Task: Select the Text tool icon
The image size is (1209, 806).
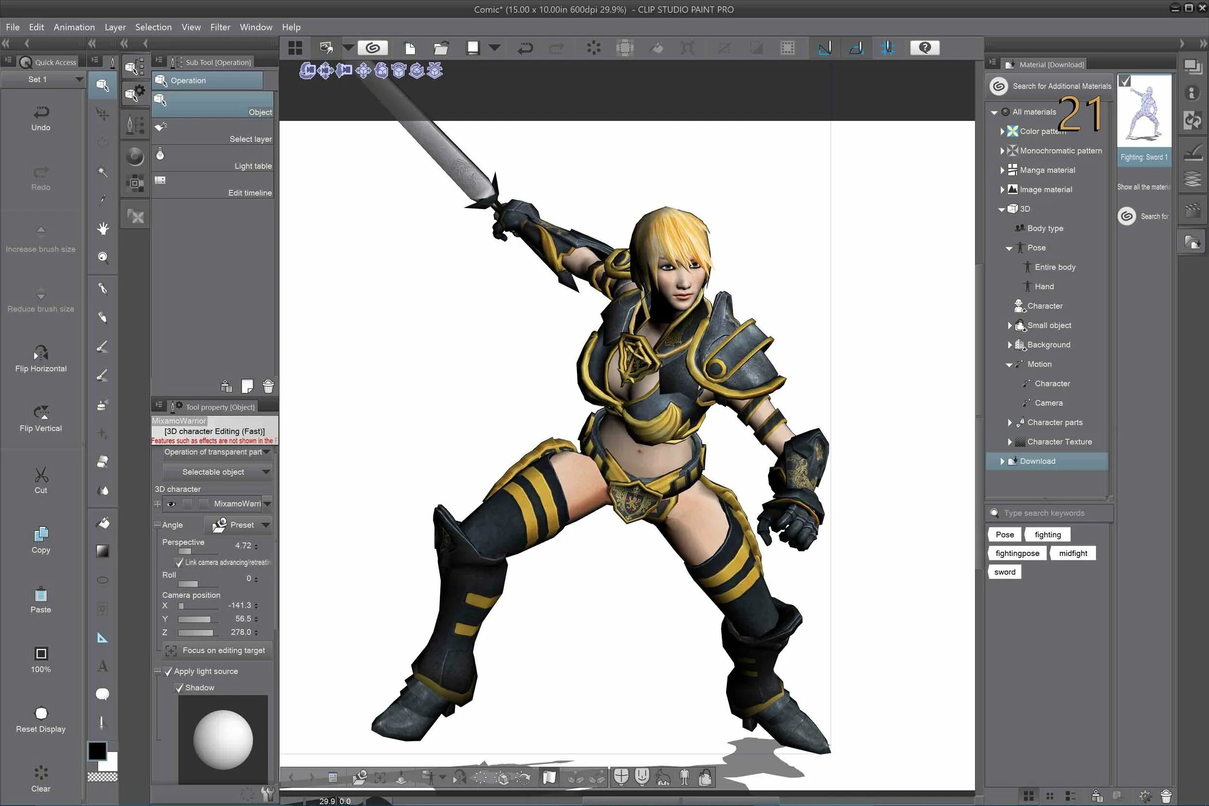Action: 103,667
